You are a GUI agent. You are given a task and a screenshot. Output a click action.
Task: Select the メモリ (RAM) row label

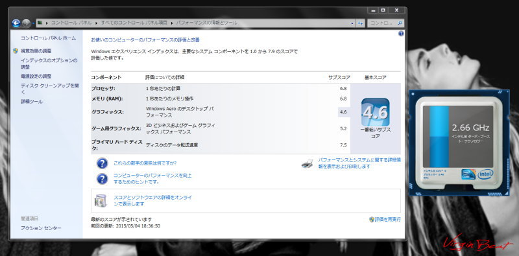coord(107,99)
